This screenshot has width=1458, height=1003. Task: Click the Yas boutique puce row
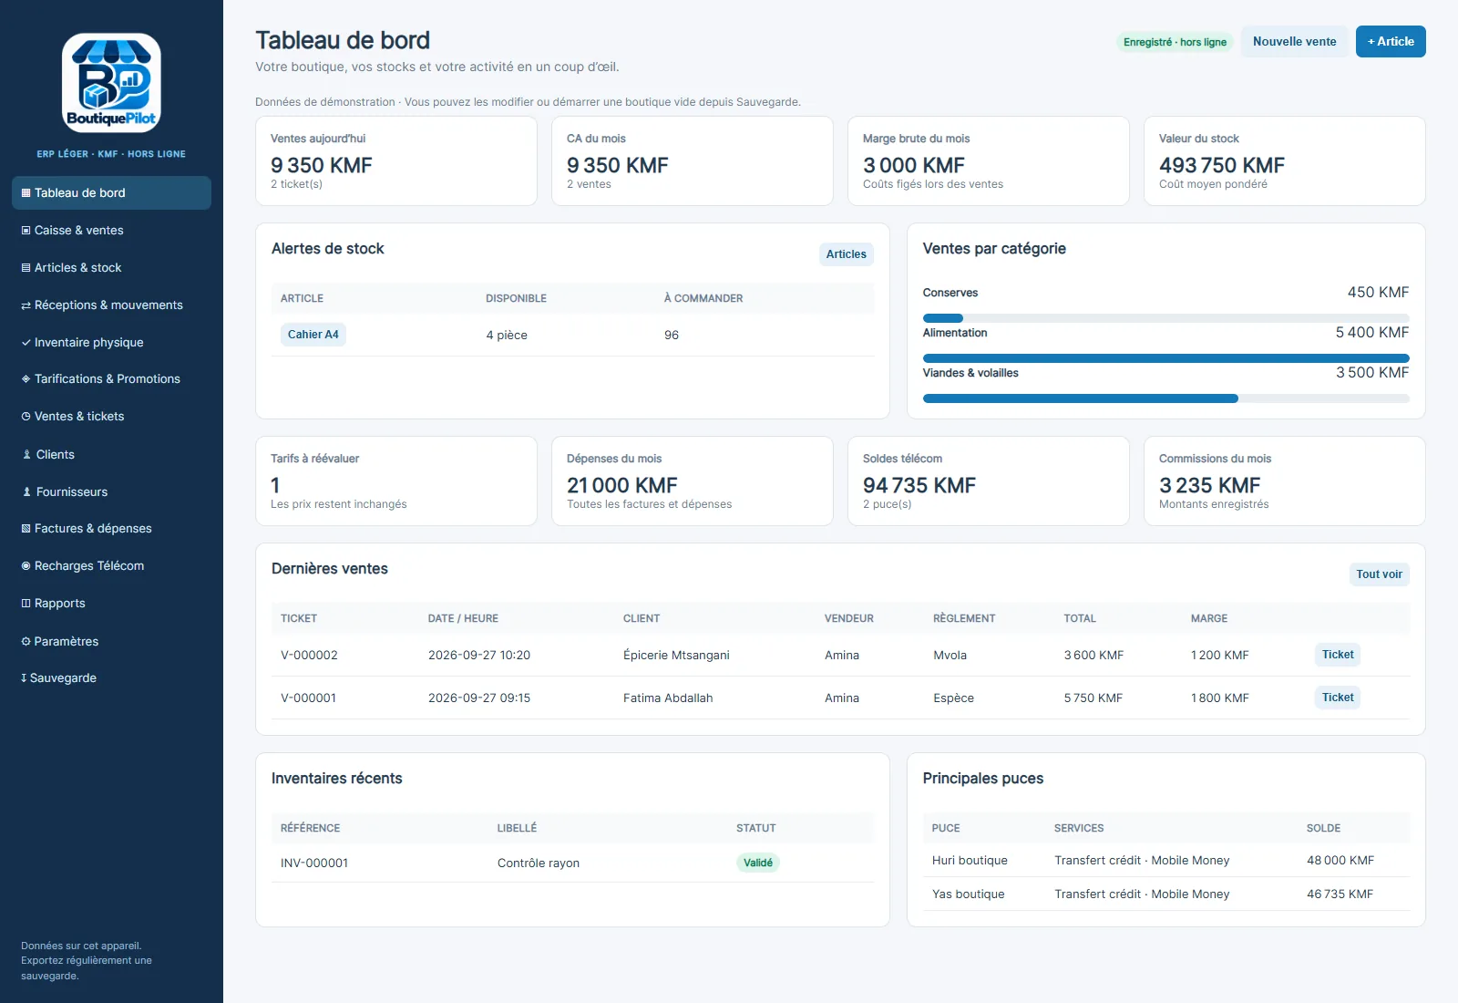click(1165, 894)
